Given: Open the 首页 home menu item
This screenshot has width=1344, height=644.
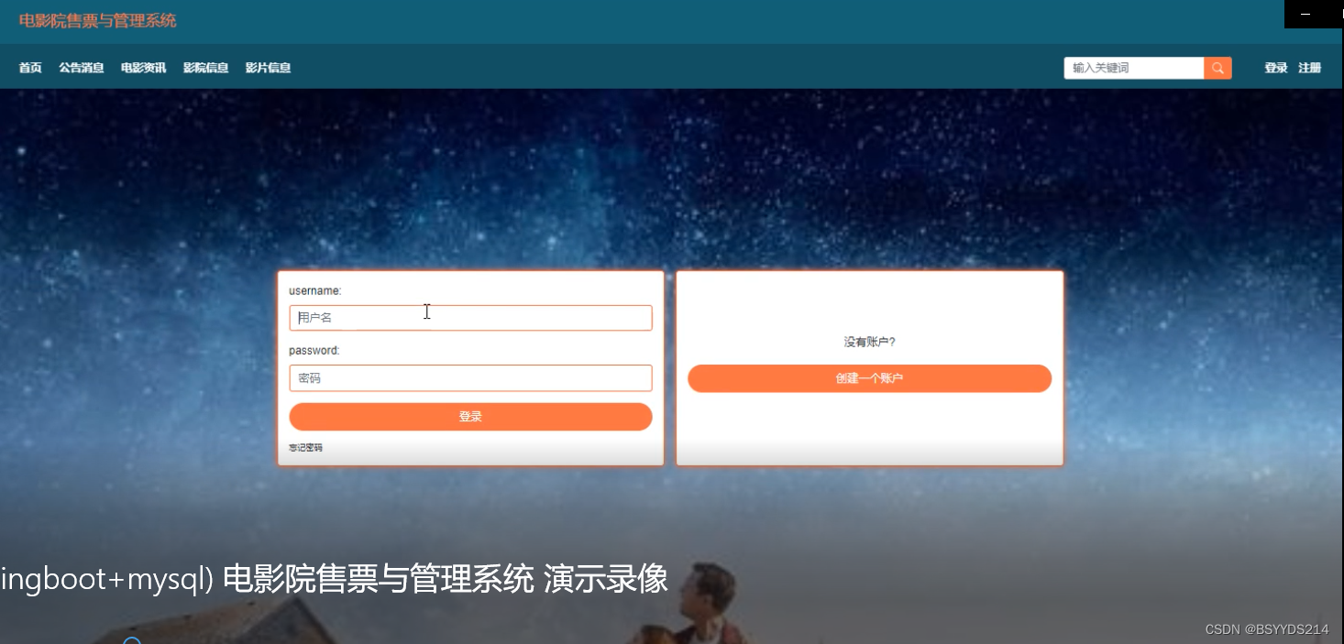Looking at the screenshot, I should click(30, 68).
